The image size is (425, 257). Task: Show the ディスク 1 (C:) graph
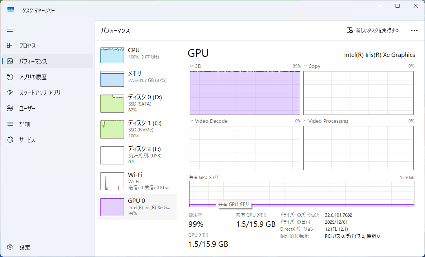click(136, 129)
